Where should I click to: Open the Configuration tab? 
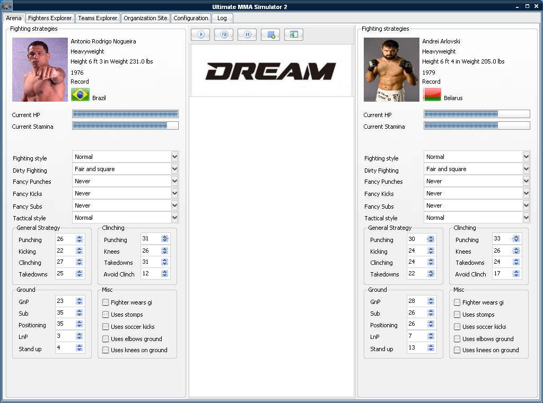click(191, 18)
